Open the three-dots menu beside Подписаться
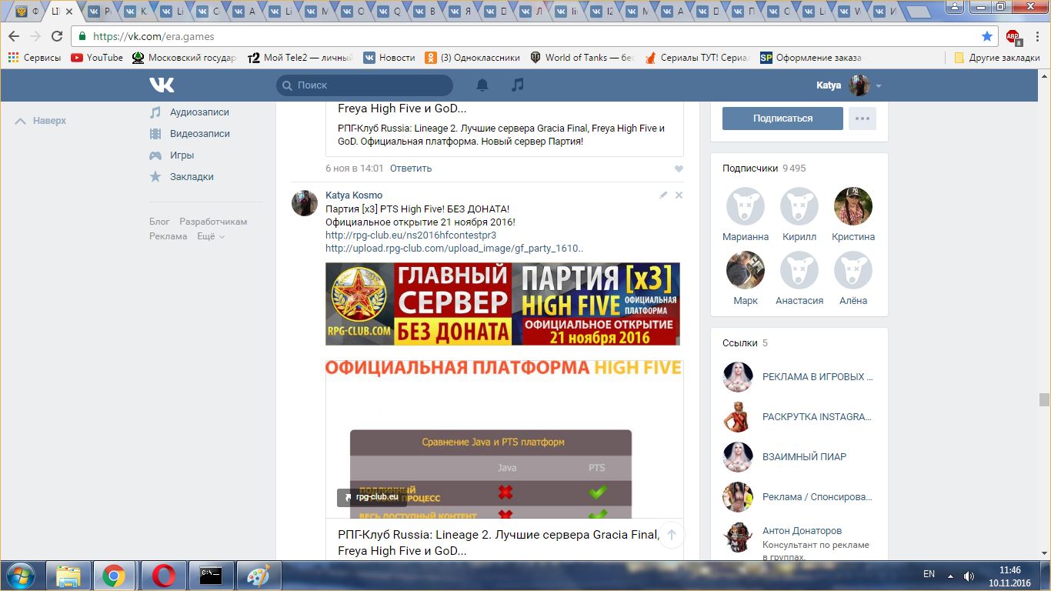This screenshot has width=1051, height=591. pyautogui.click(x=862, y=119)
